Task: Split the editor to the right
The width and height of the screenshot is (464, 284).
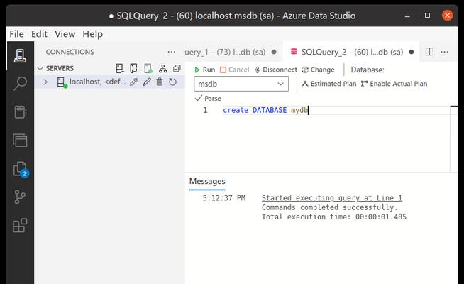Action: point(429,52)
